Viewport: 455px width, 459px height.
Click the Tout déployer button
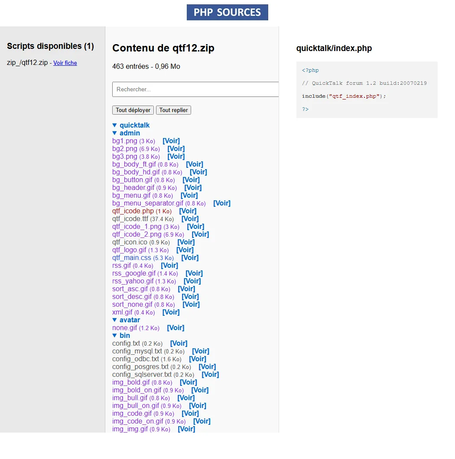pyautogui.click(x=133, y=110)
